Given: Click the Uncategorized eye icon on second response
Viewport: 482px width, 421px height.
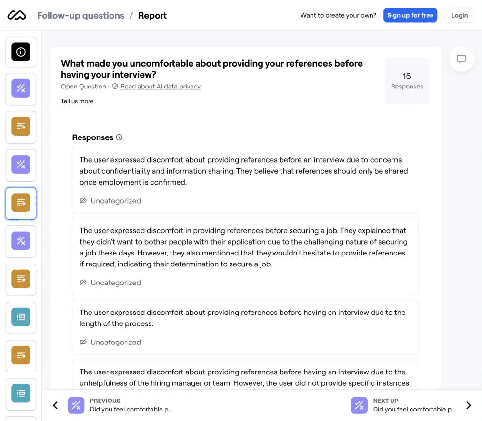Looking at the screenshot, I should tap(83, 283).
